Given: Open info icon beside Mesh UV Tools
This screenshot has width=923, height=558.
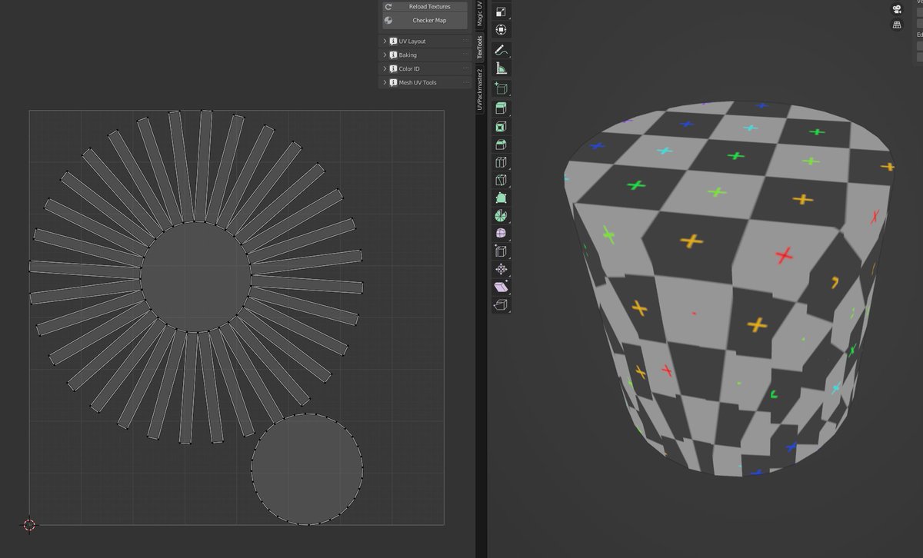Looking at the screenshot, I should click(x=393, y=83).
